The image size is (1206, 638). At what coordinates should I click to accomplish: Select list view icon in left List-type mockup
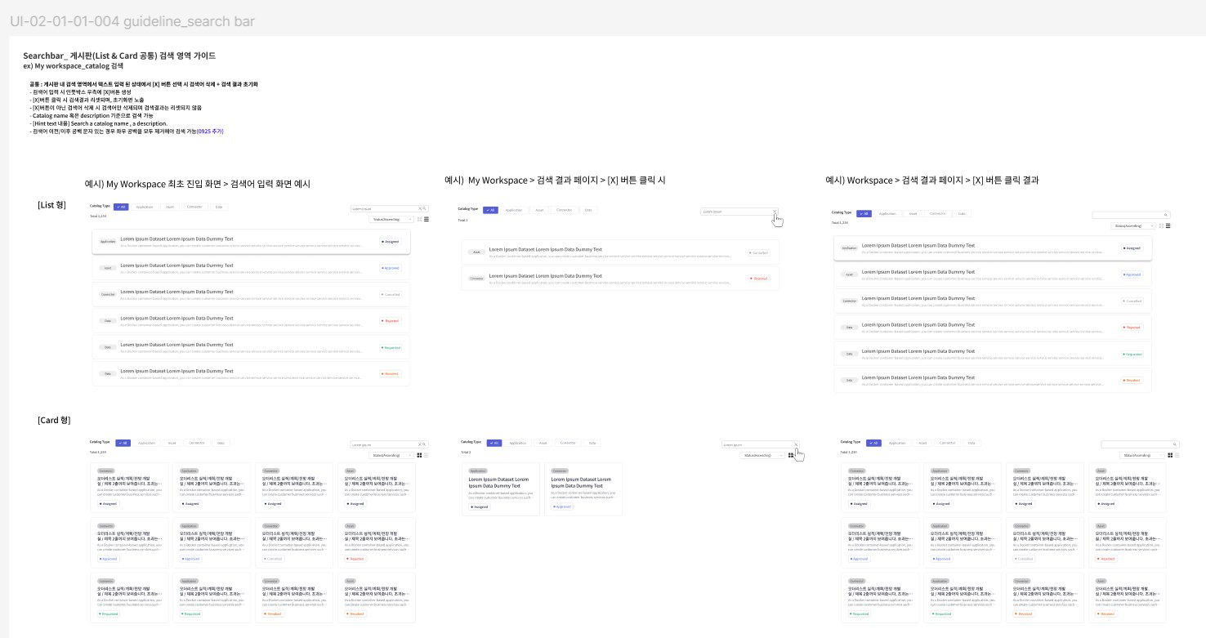tap(426, 219)
